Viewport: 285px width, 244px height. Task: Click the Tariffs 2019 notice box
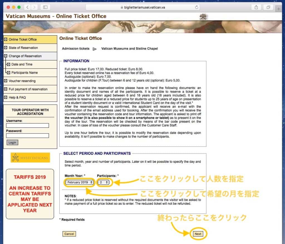click(30, 194)
